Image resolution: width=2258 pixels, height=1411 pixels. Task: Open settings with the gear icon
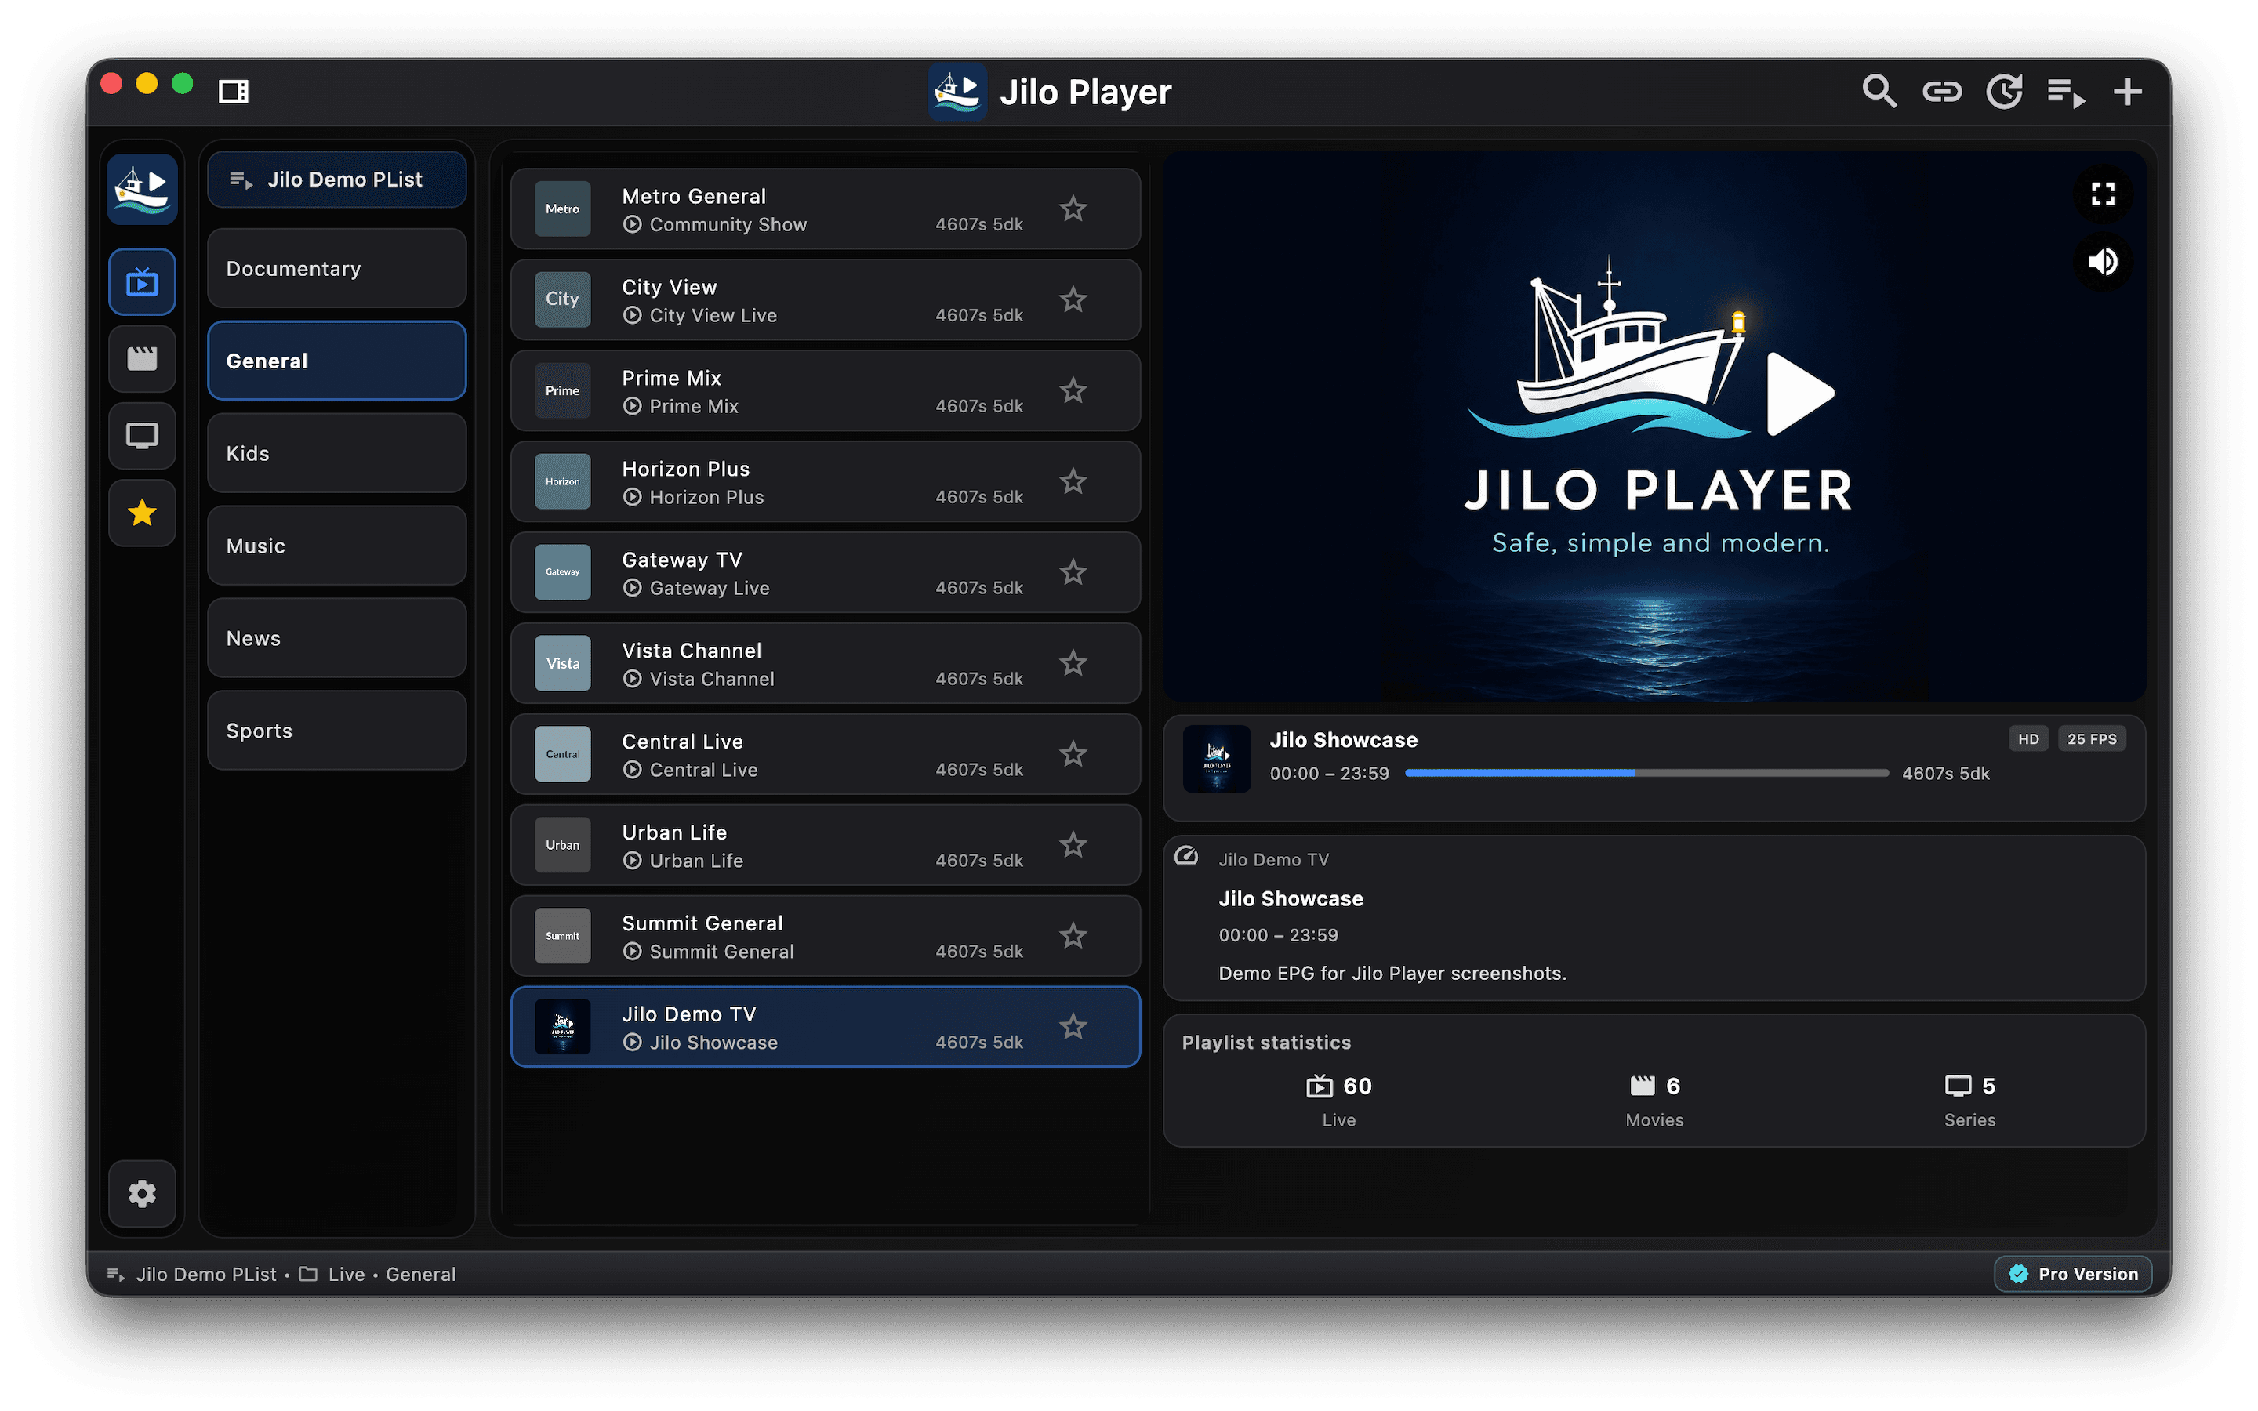coord(142,1194)
